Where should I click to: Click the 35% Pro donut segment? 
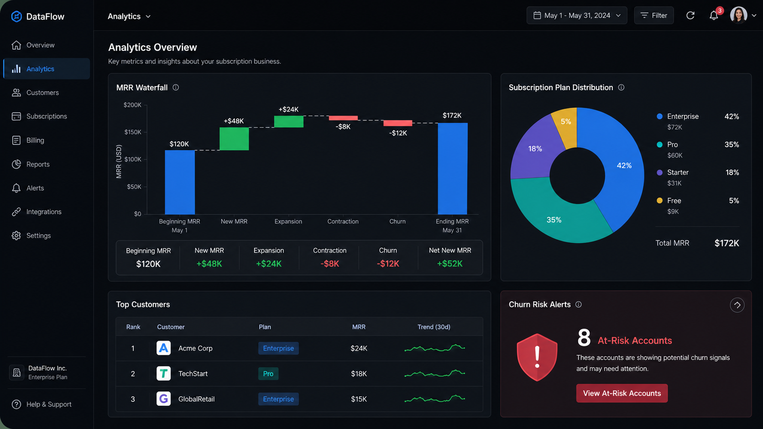pyautogui.click(x=554, y=220)
